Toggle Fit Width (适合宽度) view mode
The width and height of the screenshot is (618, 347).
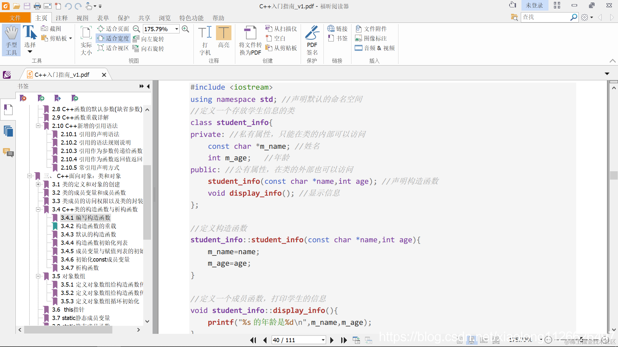coord(114,39)
